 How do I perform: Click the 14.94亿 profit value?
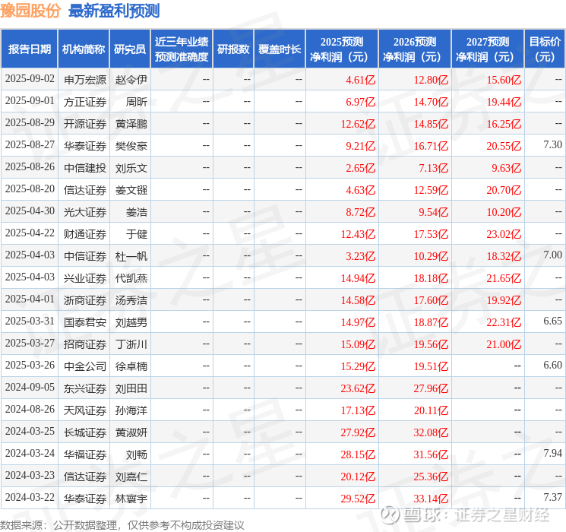(x=358, y=278)
